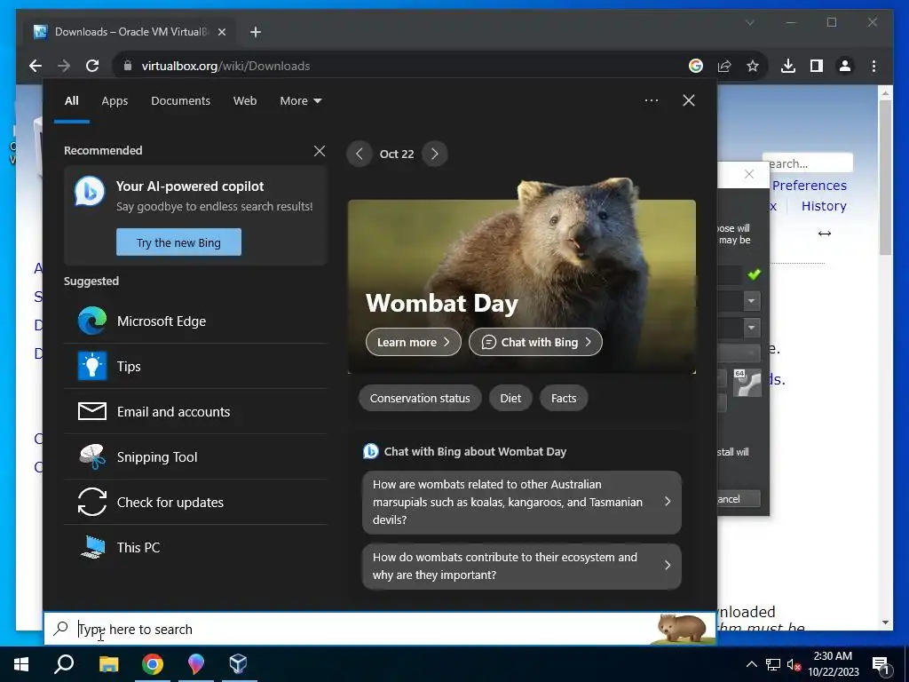Viewport: 909px width, 682px height.
Task: Click the muted volume tray icon
Action: click(x=794, y=664)
